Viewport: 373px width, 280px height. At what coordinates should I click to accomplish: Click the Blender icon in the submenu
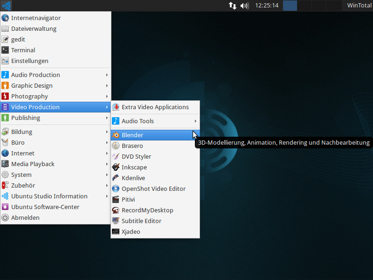(x=116, y=135)
